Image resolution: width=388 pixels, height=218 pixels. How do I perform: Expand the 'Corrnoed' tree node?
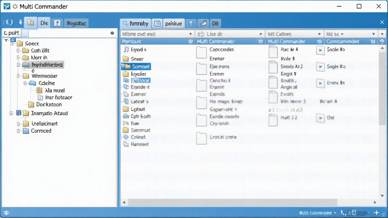(18, 131)
